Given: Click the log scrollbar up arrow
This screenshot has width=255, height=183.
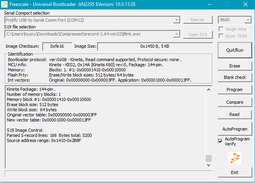Looking at the screenshot, I should [209, 90].
